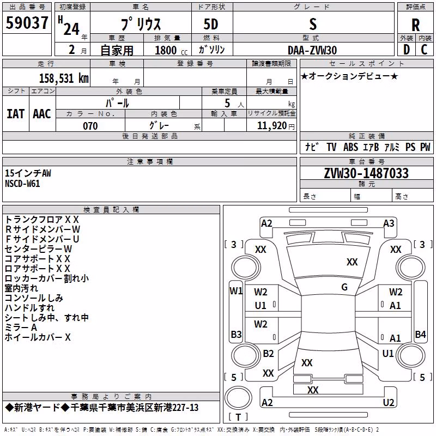Click the U2 mark on rear bumper

tap(389, 402)
